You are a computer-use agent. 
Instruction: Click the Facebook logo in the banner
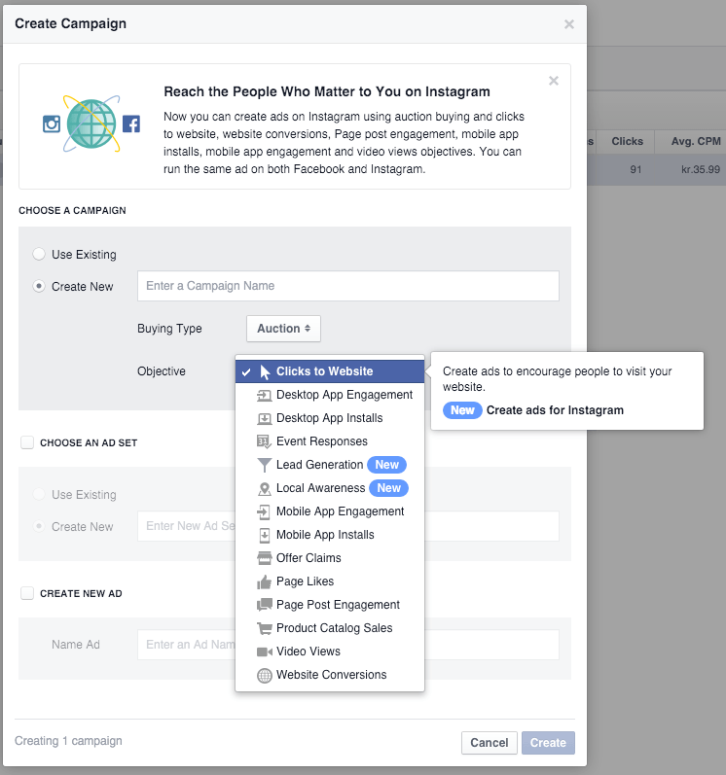point(131,123)
